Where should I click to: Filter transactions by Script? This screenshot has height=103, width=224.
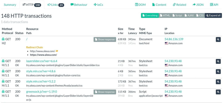pos(177,16)
